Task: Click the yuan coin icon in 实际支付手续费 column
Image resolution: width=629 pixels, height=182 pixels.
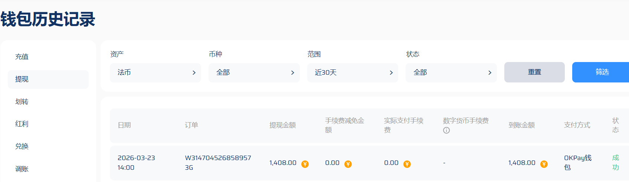Action: click(x=407, y=164)
